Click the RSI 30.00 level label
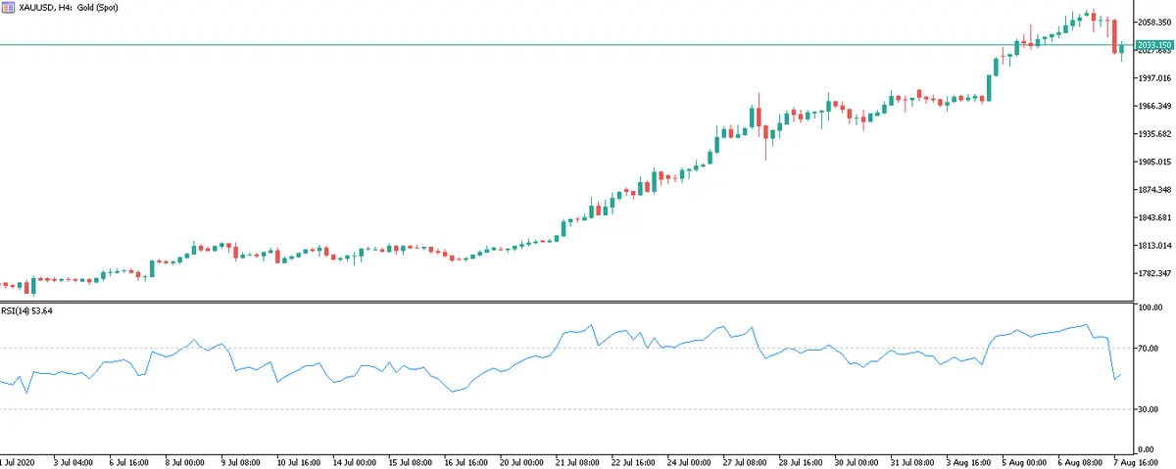The image size is (1176, 469). pyautogui.click(x=1150, y=409)
